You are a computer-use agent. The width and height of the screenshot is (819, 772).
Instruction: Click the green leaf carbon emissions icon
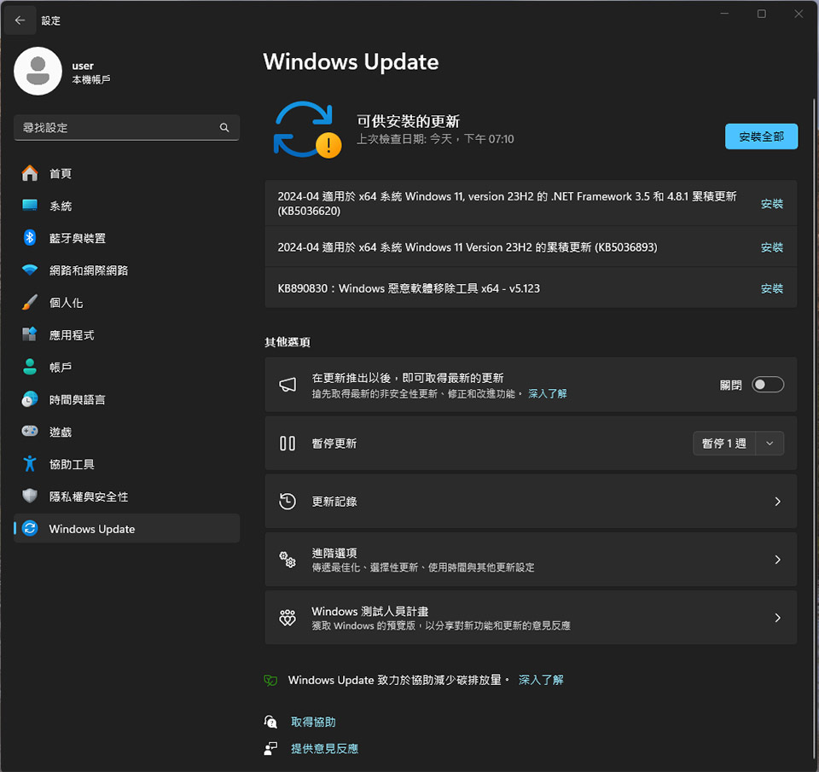(270, 680)
